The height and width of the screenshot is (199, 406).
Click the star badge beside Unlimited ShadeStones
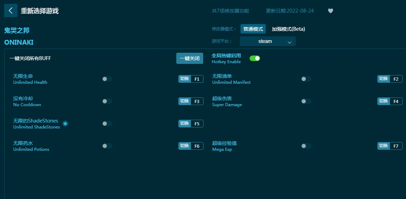point(65,124)
